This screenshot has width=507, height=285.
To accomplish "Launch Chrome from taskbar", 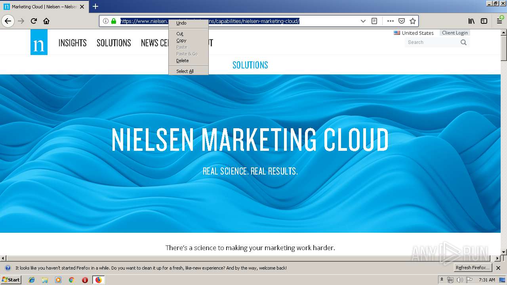I will click(x=71, y=280).
